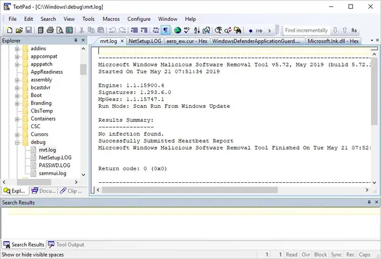The height and width of the screenshot is (259, 381).
Task: Switch to the NetSetup.LOG tab
Action: (x=145, y=41)
